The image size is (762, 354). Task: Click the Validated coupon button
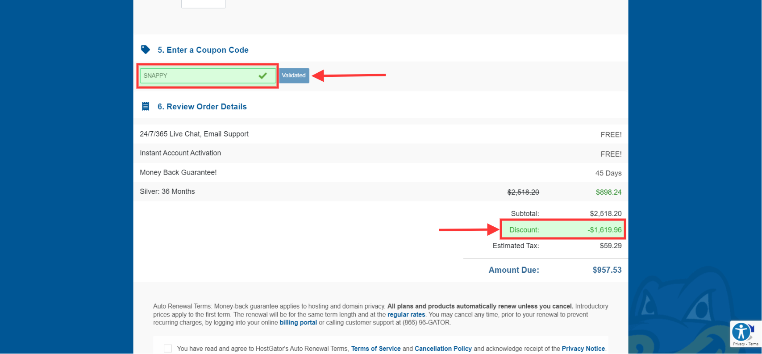294,75
